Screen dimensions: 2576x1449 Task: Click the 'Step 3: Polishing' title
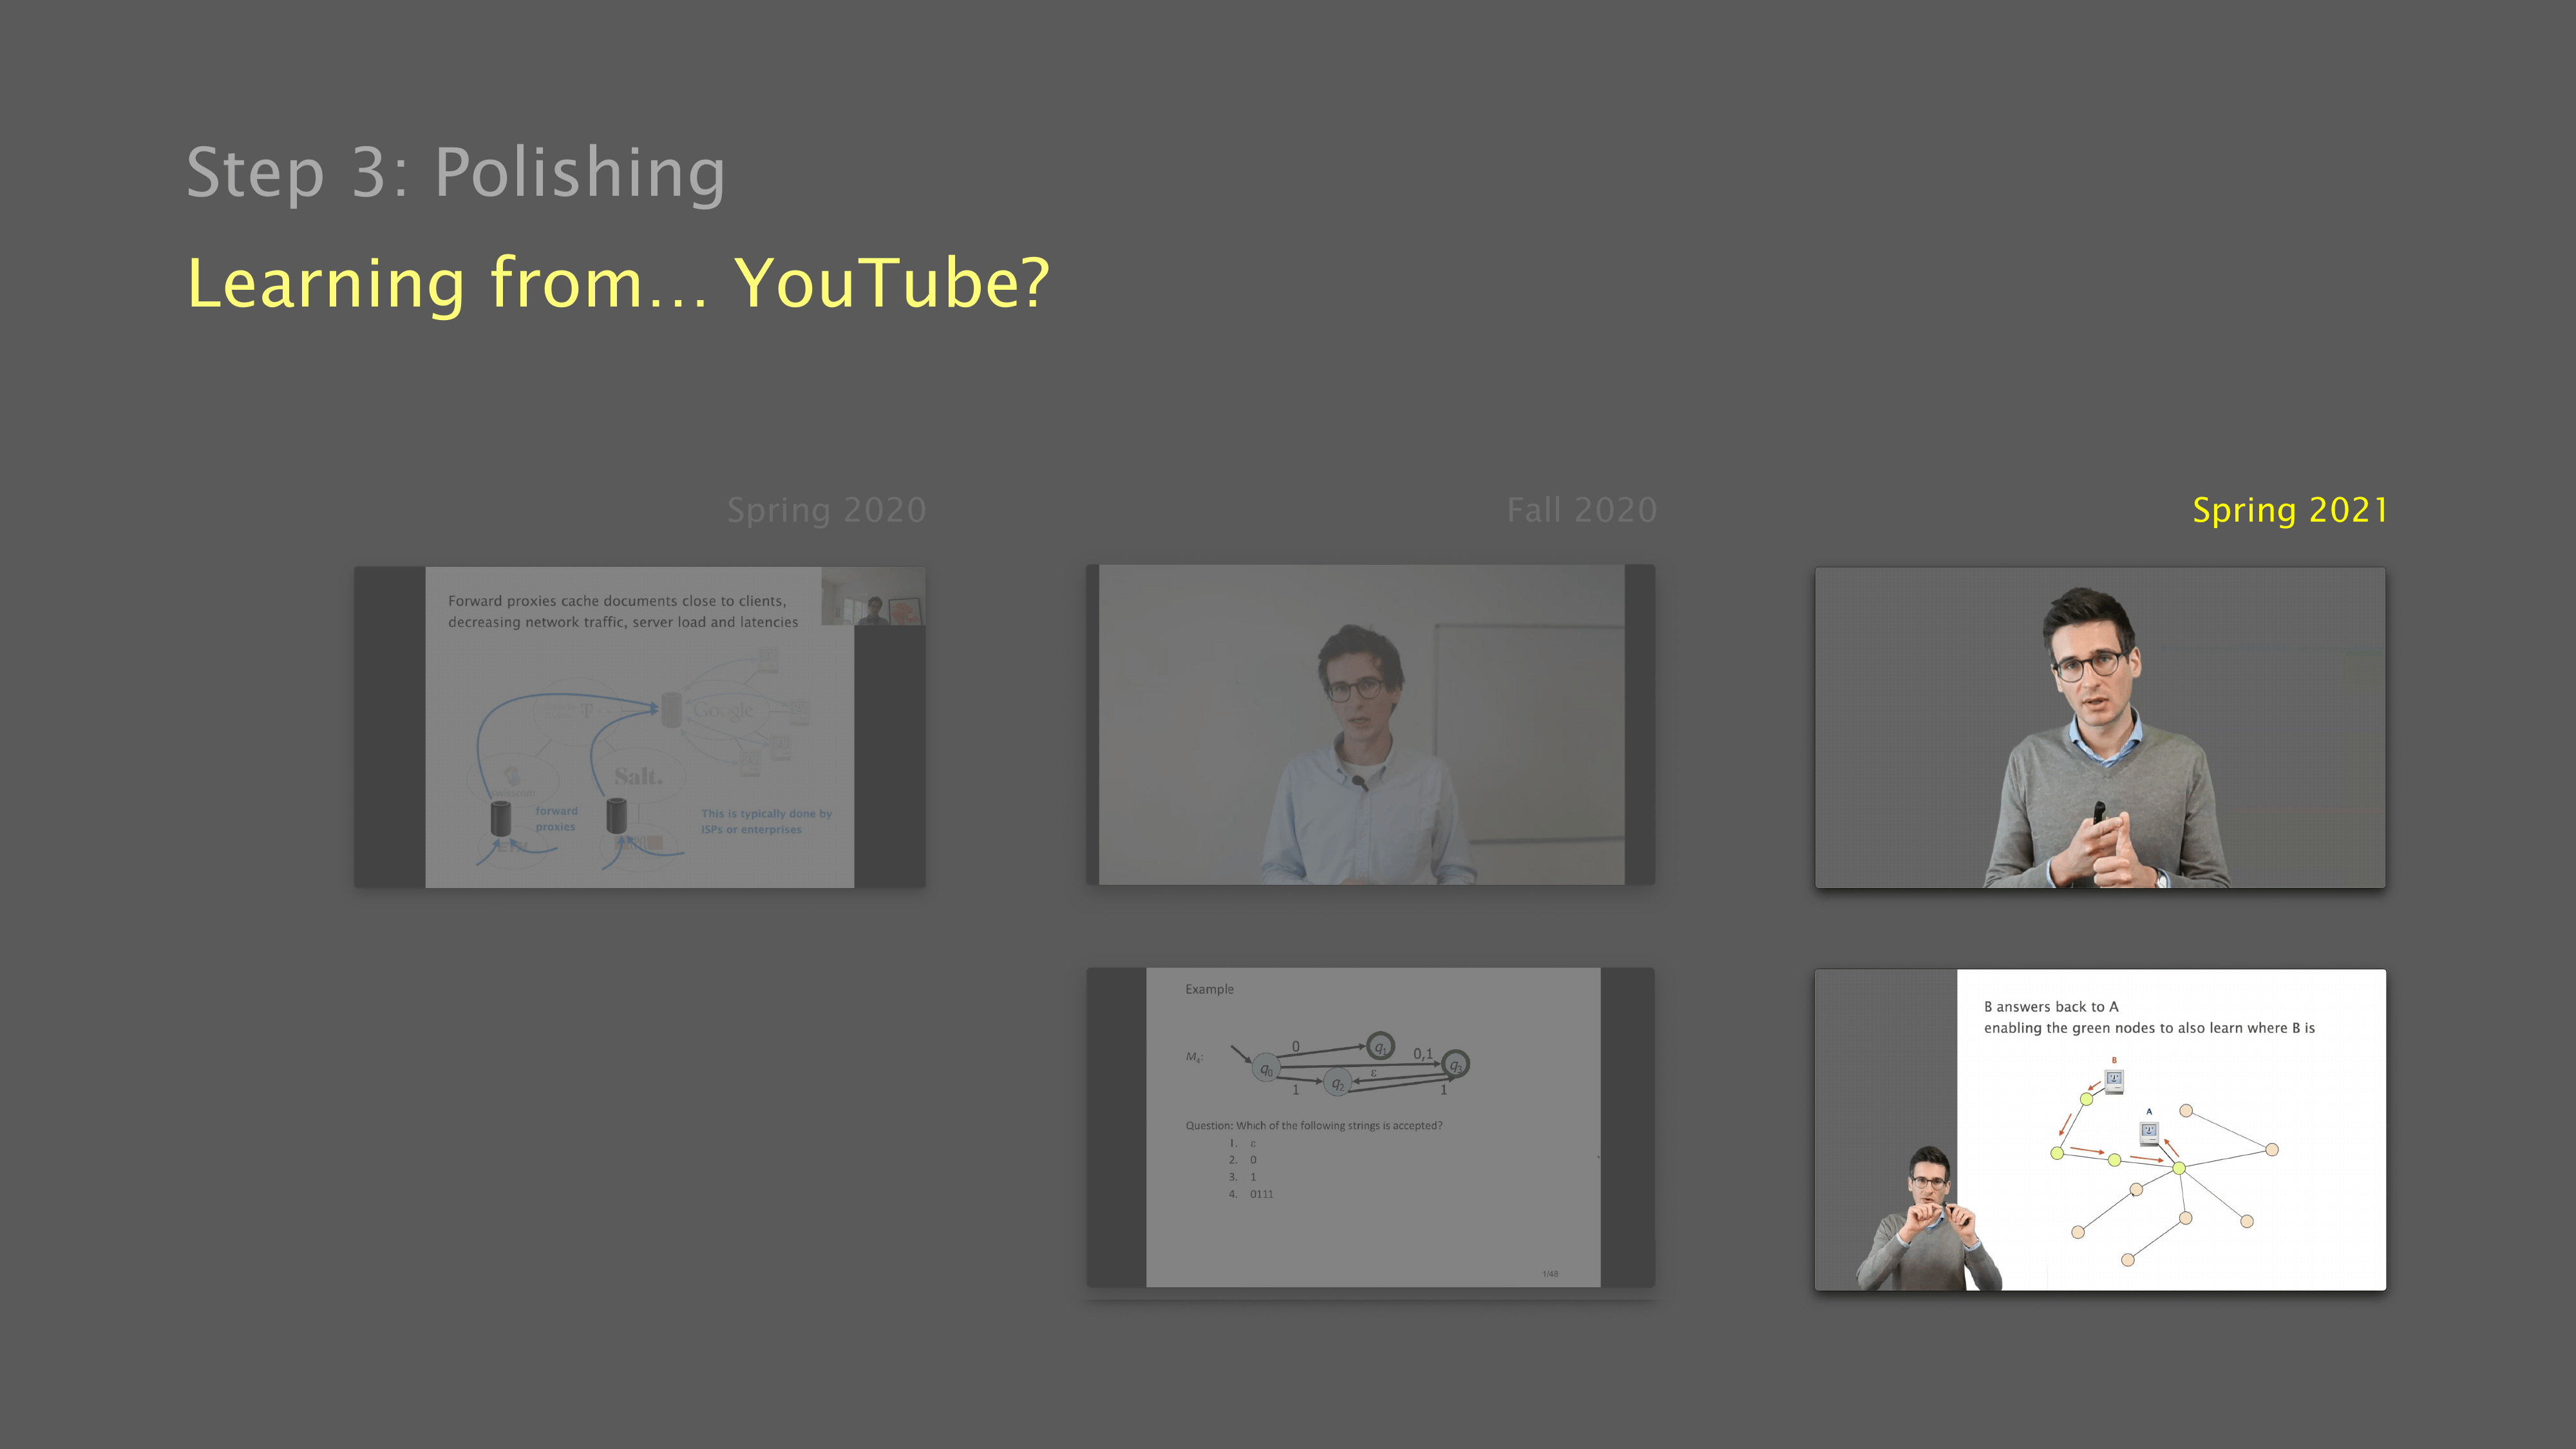tap(456, 172)
